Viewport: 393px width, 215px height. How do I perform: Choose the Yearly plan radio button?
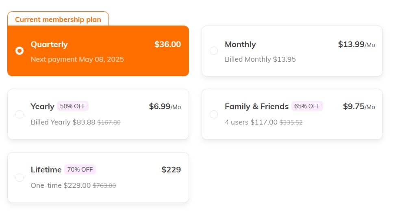coord(19,114)
